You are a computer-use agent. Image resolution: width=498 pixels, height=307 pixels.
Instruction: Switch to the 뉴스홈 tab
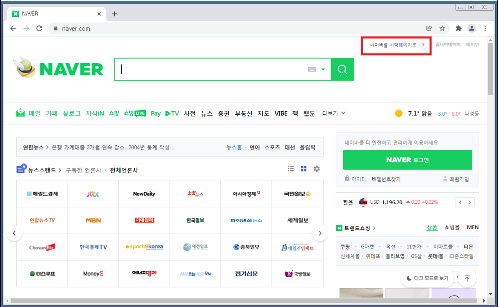[234, 148]
